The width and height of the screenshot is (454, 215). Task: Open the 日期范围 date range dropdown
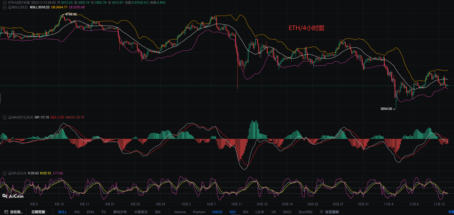tap(40, 212)
